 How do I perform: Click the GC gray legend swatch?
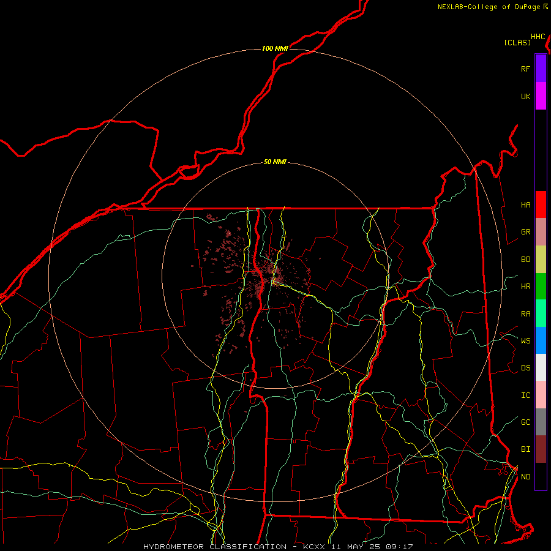pyautogui.click(x=541, y=422)
